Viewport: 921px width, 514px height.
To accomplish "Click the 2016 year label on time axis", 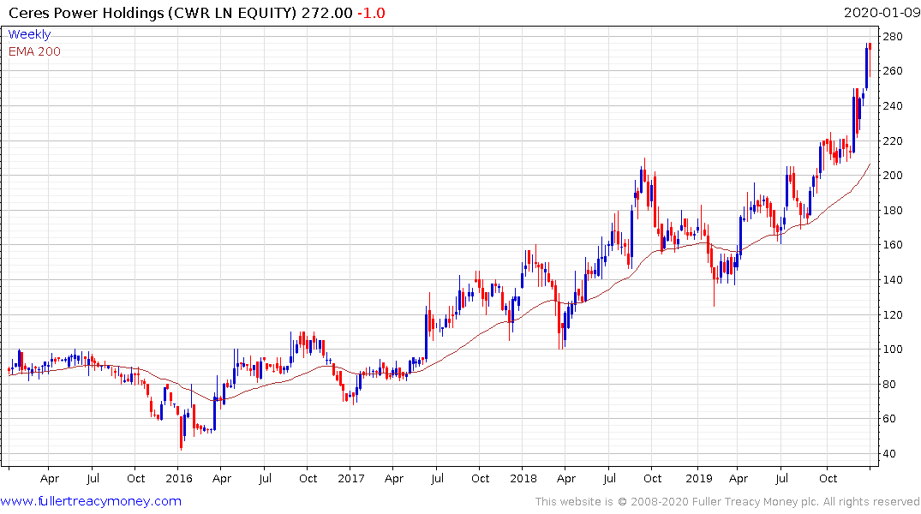I will click(x=178, y=478).
